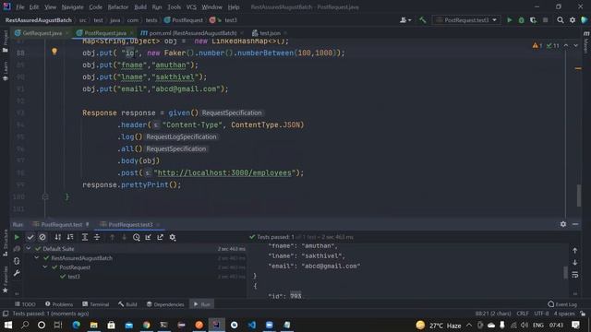Click the editor vertical scrollbar thumb
The image size is (591, 332).
579,195
